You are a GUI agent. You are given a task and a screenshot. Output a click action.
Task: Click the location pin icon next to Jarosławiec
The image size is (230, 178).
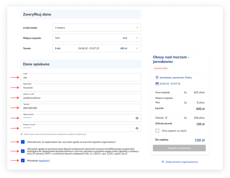[x=157, y=78]
